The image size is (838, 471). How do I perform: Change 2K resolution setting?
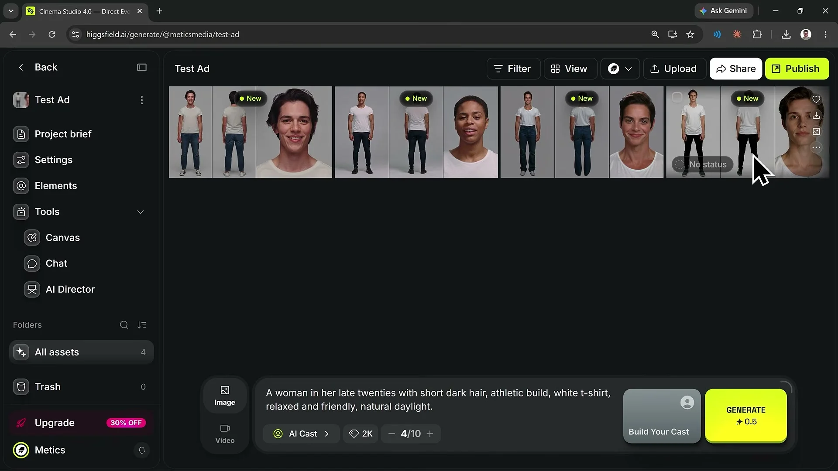click(361, 434)
